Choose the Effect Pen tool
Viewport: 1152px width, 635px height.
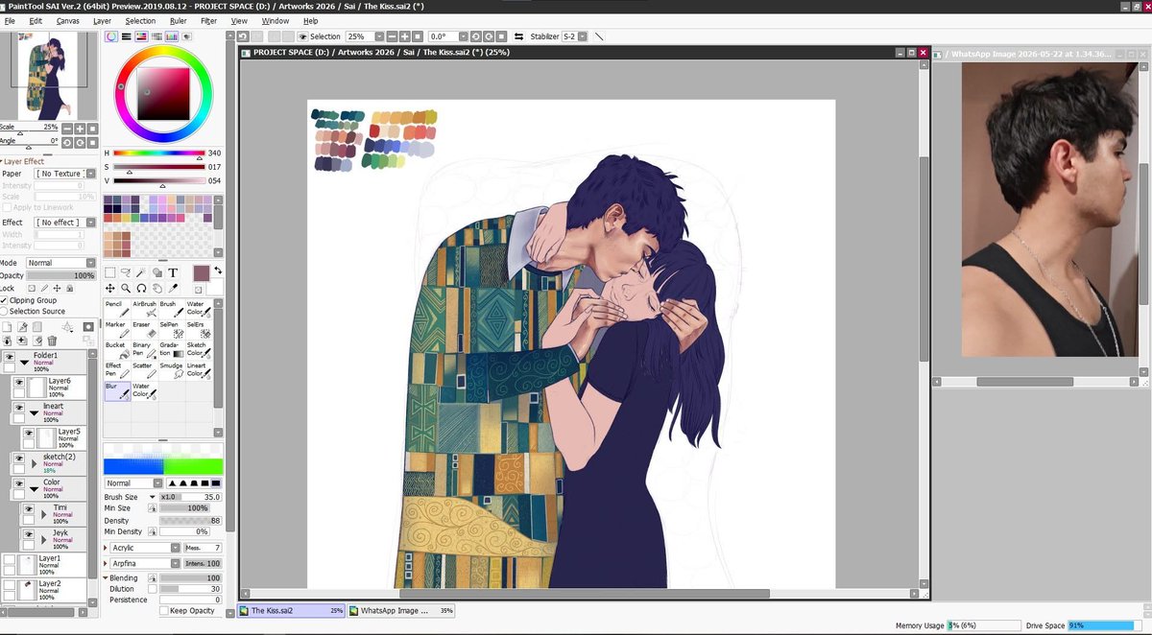[117, 369]
